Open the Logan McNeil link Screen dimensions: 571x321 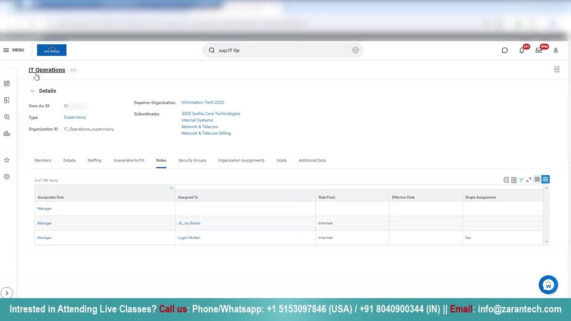(x=189, y=238)
